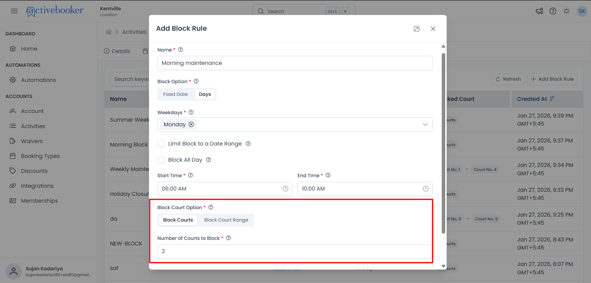This screenshot has width=591, height=283.
Task: Show help for Block Court Option
Action: coord(211,207)
